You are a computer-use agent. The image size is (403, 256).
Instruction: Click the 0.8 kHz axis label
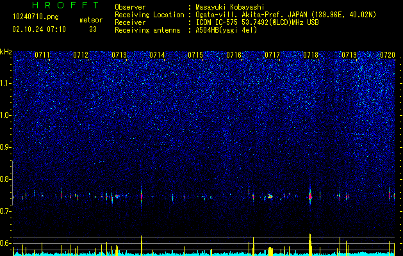[x=6, y=179]
